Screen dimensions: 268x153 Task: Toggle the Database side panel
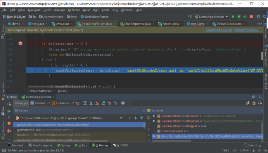266,31
